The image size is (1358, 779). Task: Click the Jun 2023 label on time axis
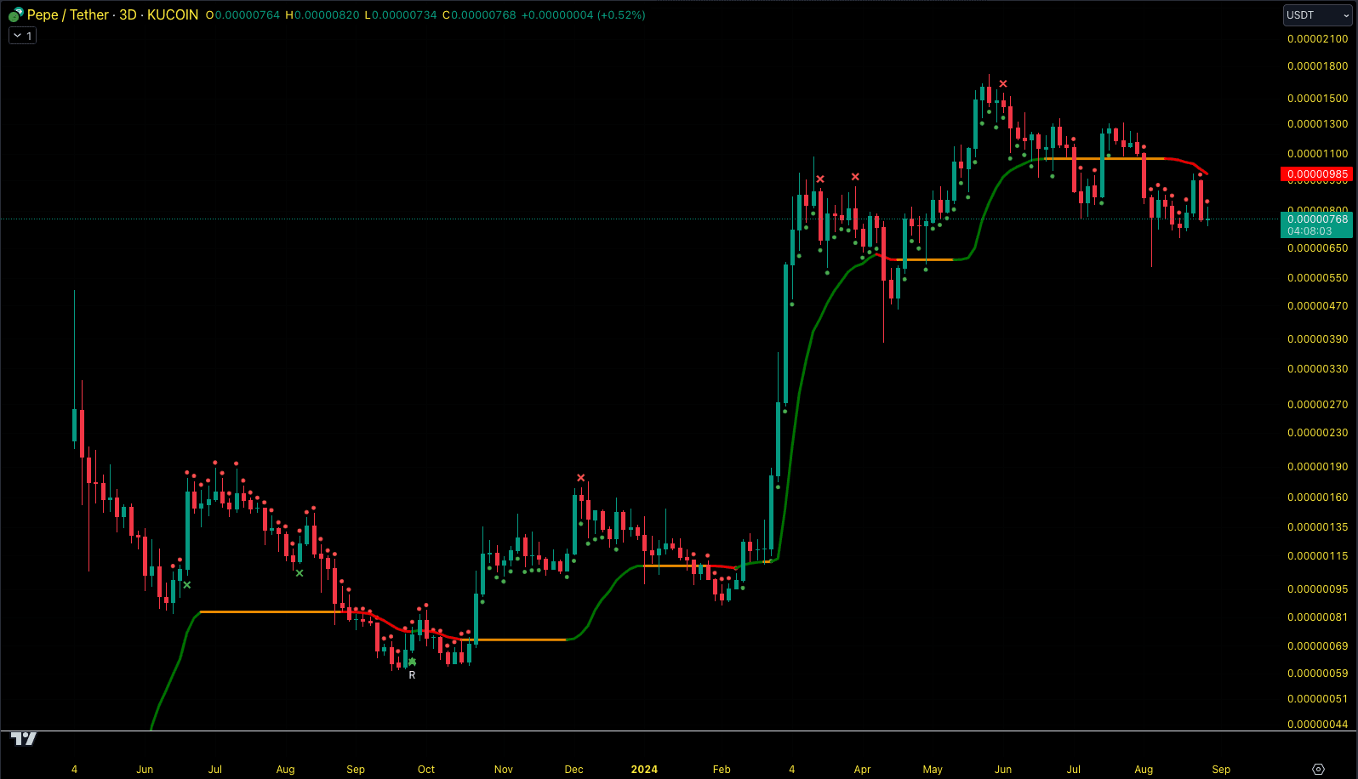(x=145, y=769)
